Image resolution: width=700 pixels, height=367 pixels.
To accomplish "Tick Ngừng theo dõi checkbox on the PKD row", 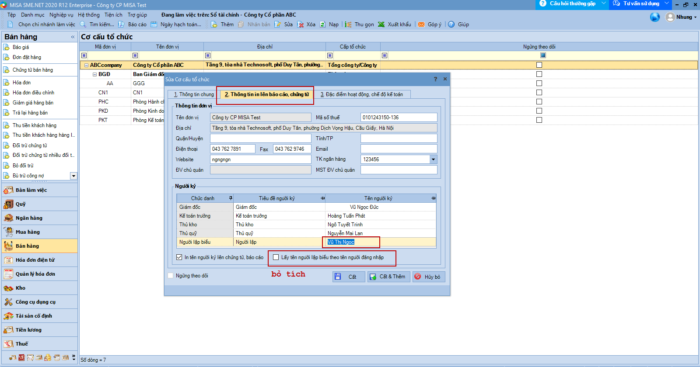I will 539,111.
